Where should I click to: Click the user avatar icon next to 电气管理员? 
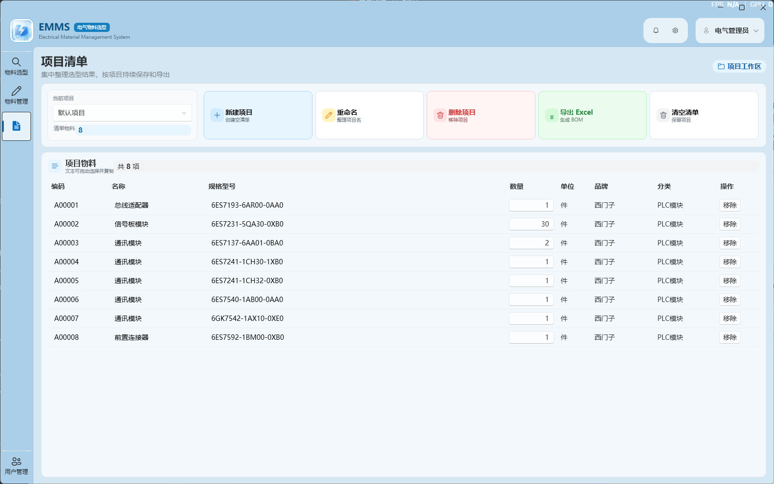[706, 30]
